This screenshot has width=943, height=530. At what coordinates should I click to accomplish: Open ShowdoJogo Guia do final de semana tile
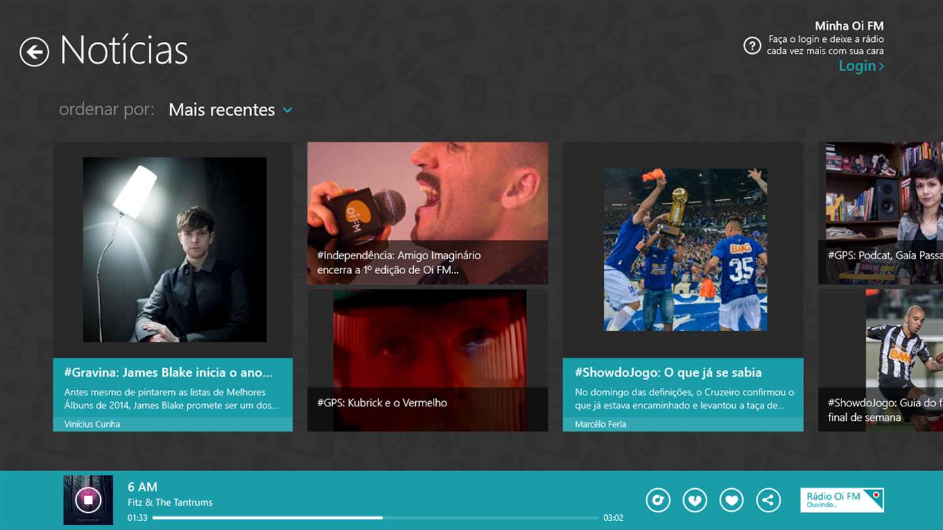[880, 361]
